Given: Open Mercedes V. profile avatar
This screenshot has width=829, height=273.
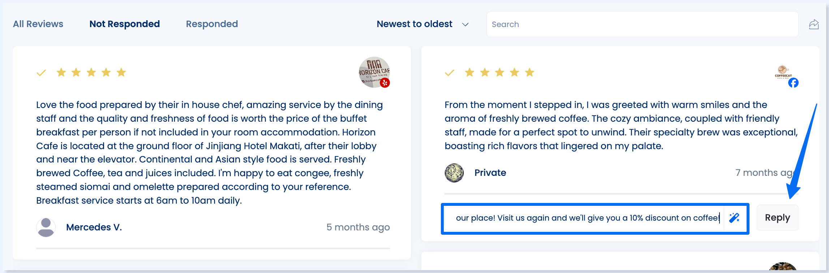Looking at the screenshot, I should (46, 227).
